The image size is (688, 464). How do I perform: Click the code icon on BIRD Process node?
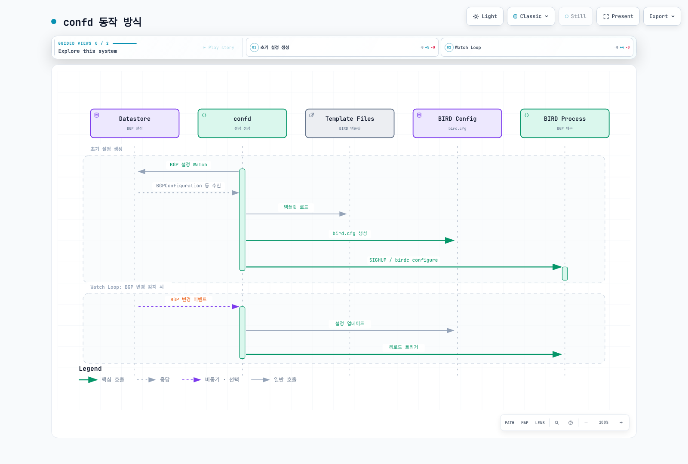coord(527,115)
